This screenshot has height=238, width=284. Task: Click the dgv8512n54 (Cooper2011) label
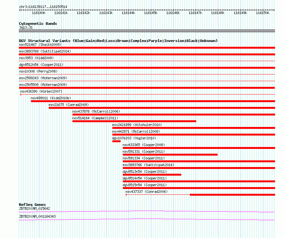41,65
